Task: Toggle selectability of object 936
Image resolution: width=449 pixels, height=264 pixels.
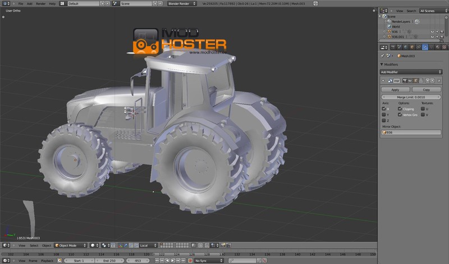Action: pos(437,32)
